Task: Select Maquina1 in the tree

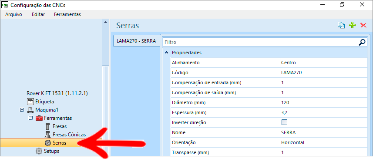Action: click(x=47, y=110)
